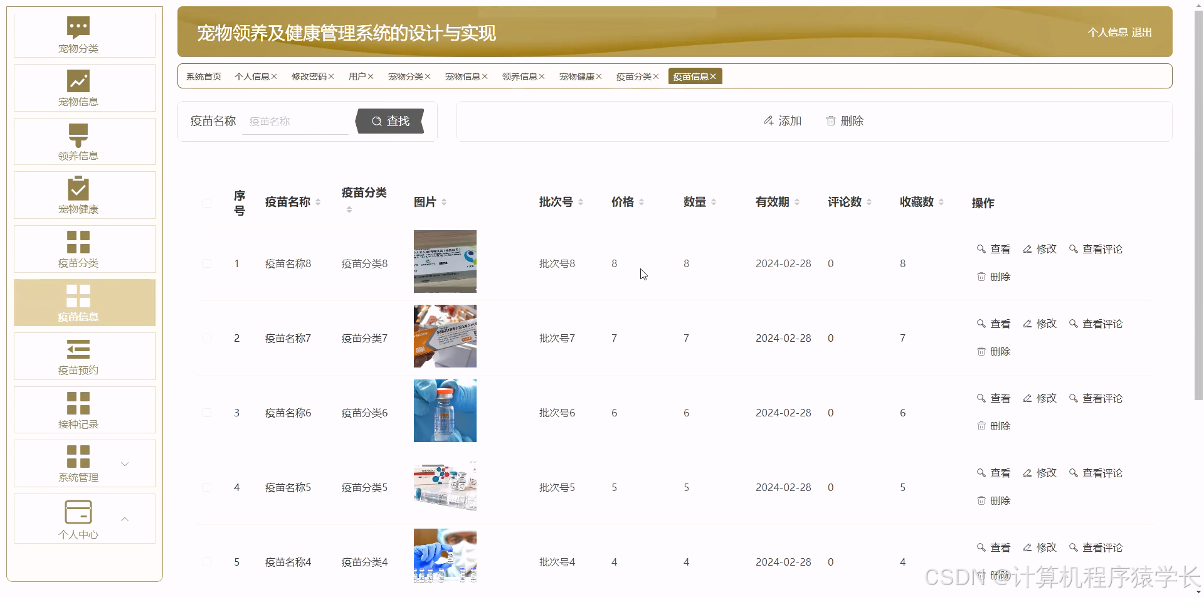Check the row checkbox for 疫苗名称4
This screenshot has height=597, width=1204.
pyautogui.click(x=207, y=562)
